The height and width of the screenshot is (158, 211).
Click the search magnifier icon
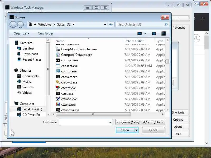click(166, 24)
